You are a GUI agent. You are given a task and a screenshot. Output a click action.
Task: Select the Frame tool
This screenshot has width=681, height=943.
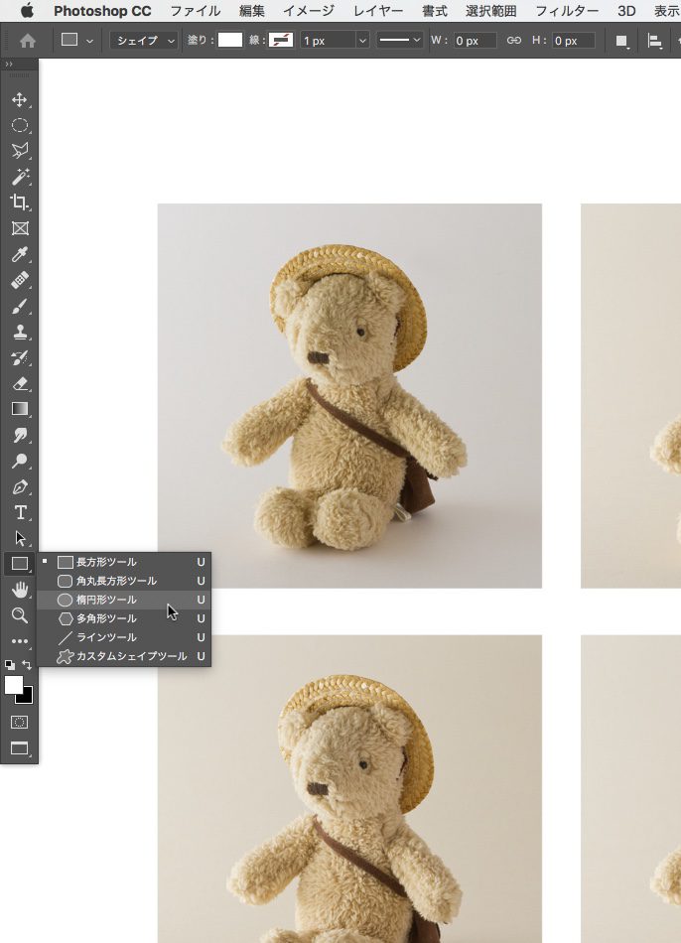(19, 228)
